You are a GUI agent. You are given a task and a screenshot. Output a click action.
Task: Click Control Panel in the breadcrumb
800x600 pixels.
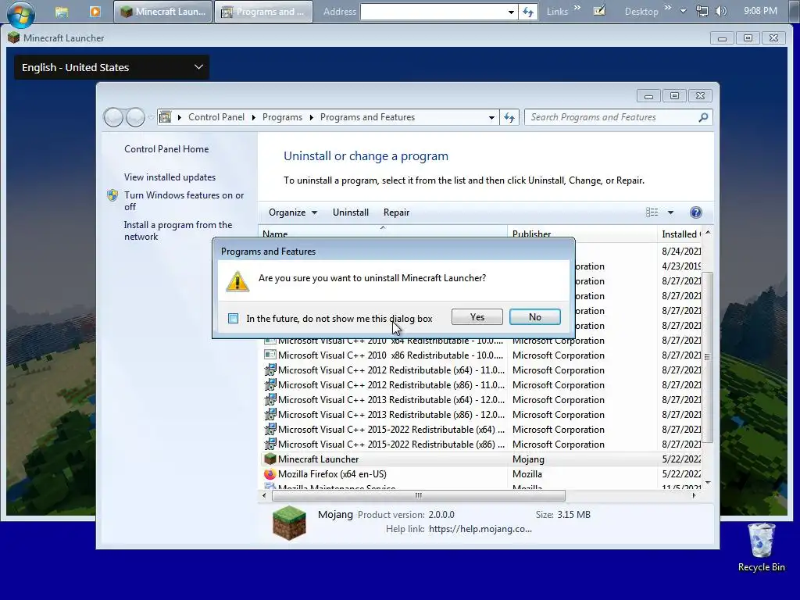[x=216, y=117]
